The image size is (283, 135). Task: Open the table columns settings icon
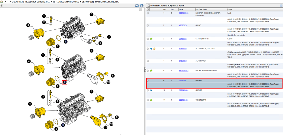pos(281,6)
